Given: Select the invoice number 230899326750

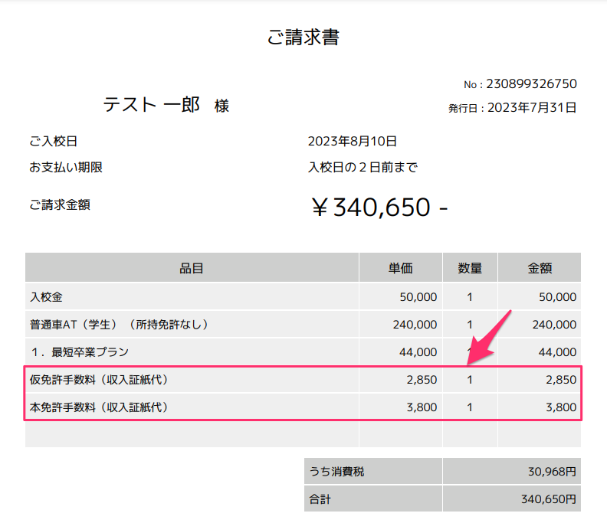Looking at the screenshot, I should click(531, 84).
